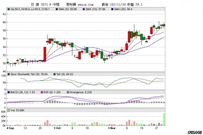
Task: Click the '1 Oct' date axis label
Action: click(57, 128)
